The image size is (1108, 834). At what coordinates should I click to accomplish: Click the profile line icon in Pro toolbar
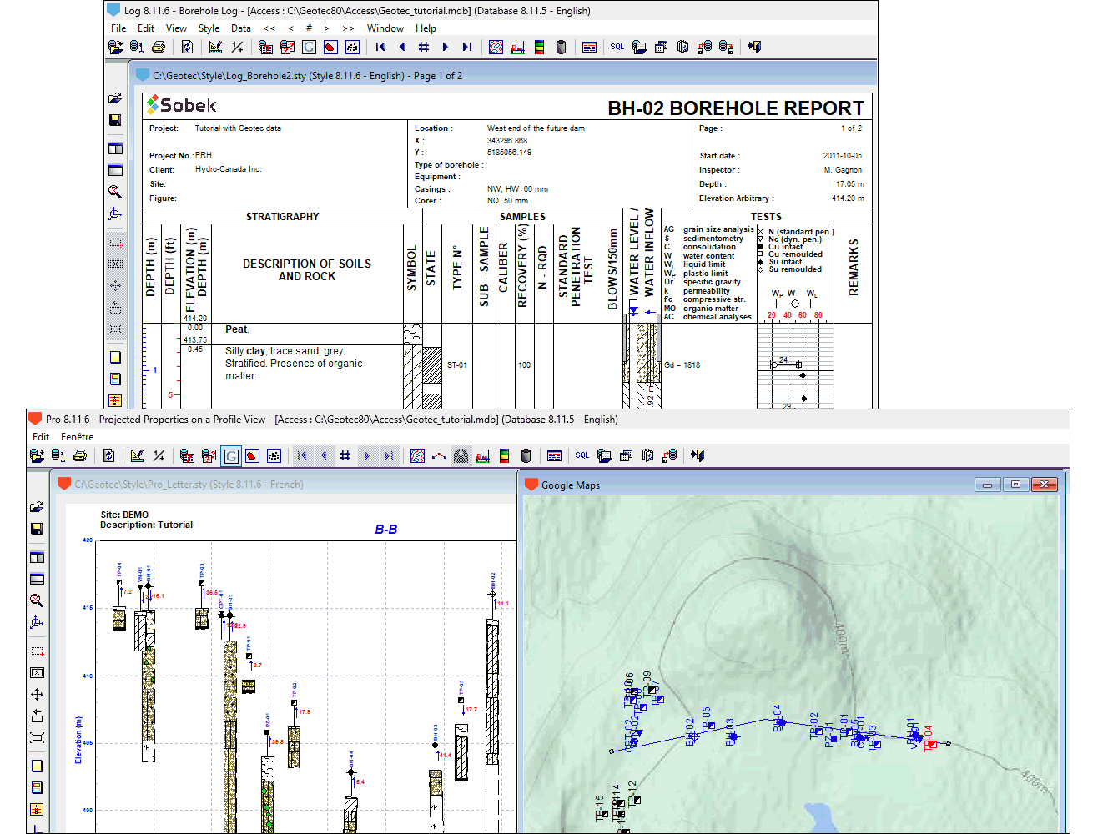pos(439,456)
